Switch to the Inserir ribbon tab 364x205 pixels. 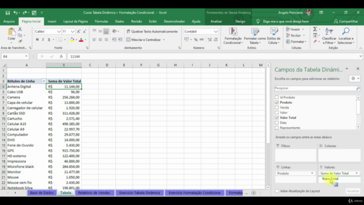tap(52, 22)
